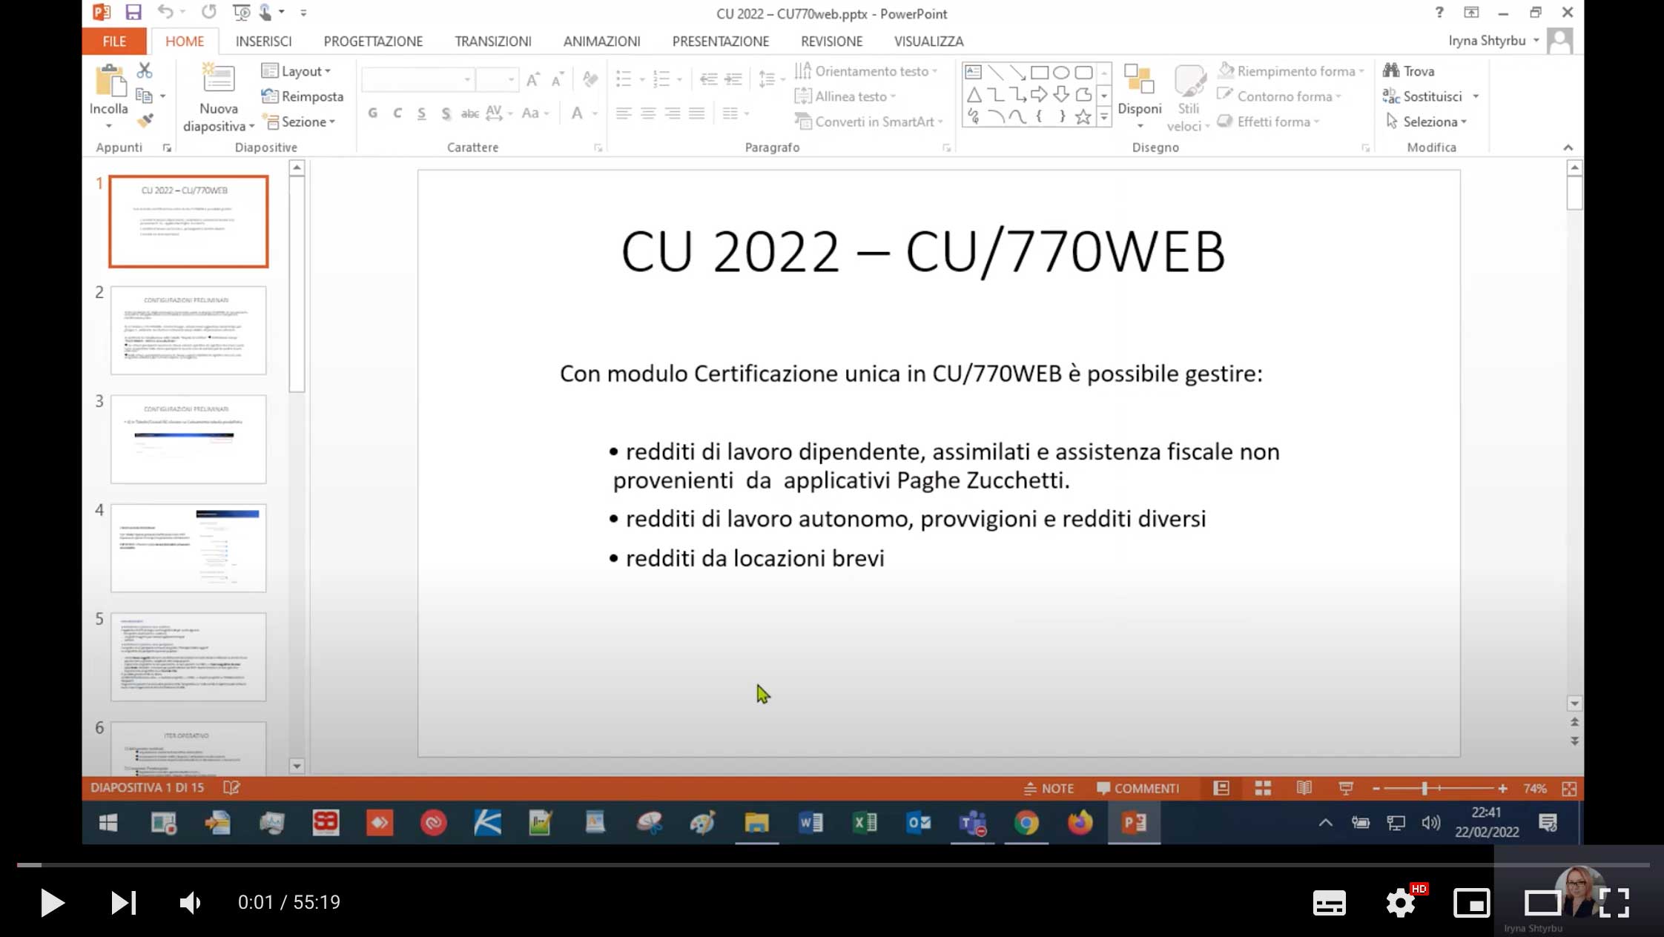Click the Reimposta button

303,96
